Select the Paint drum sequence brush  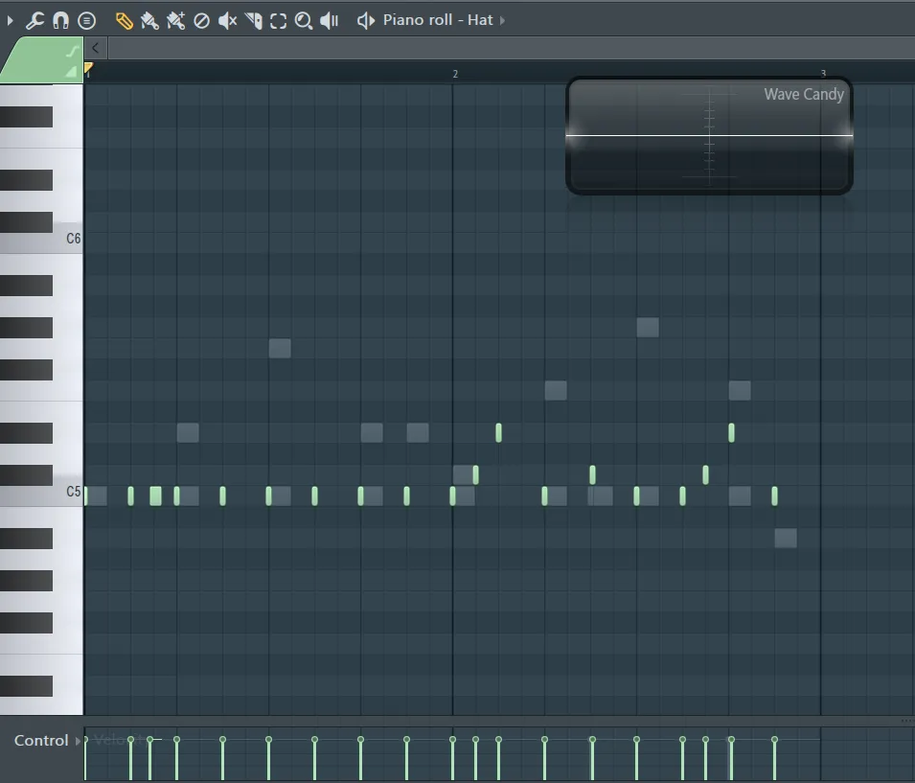tap(175, 21)
